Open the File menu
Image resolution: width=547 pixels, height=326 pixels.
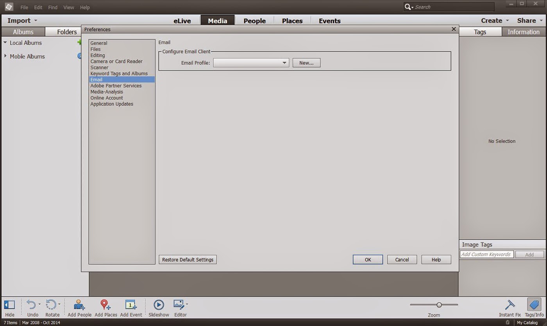(x=24, y=7)
